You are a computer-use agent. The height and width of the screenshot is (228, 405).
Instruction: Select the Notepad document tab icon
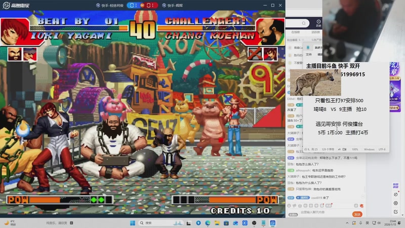click(x=308, y=48)
